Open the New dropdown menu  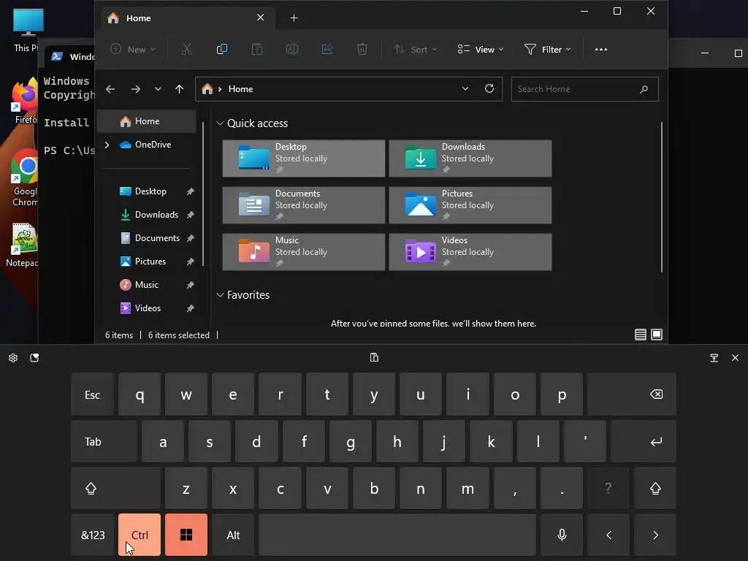(133, 49)
